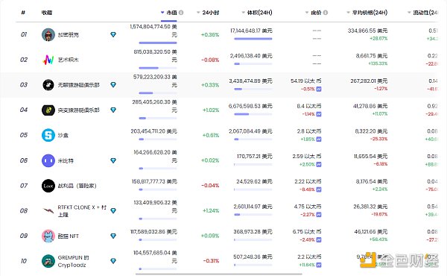
Task: Click the Cool Cats NFT avatar icon
Action: [x=48, y=236]
